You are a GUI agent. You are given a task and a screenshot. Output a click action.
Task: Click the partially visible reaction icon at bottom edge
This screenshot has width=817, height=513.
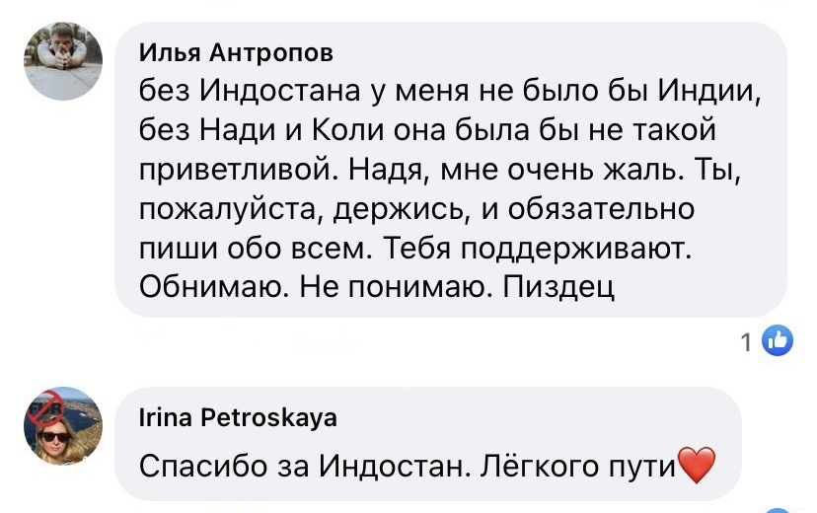[x=778, y=509]
